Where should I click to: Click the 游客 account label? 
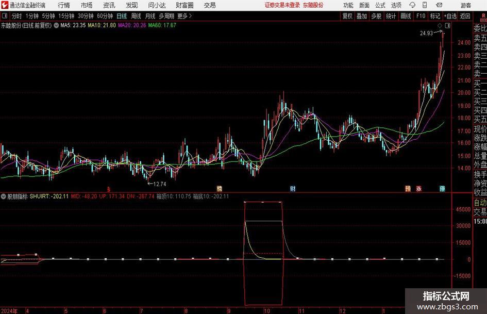[x=465, y=5]
